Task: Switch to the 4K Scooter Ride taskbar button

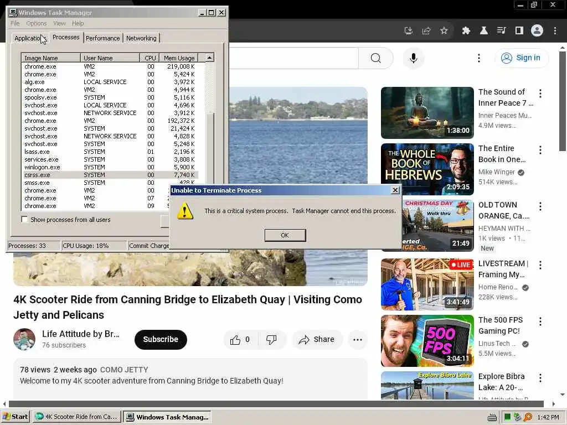Action: click(x=76, y=417)
